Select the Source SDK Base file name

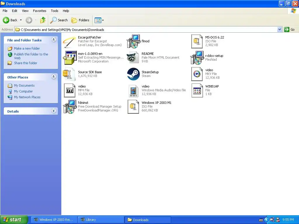(90, 72)
